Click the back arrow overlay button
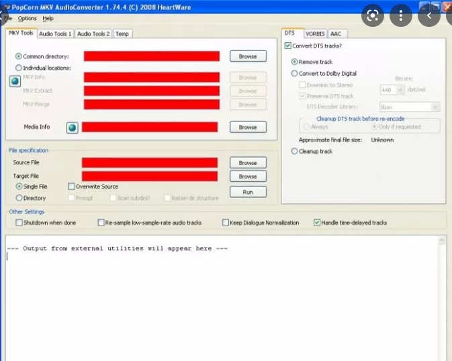This screenshot has width=452, height=361. click(x=429, y=15)
